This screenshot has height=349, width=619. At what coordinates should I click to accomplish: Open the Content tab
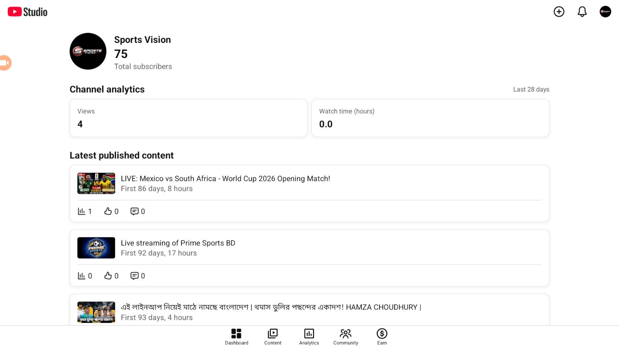(273, 337)
